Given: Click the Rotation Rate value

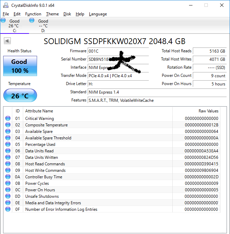Looking at the screenshot, I should (210, 67).
